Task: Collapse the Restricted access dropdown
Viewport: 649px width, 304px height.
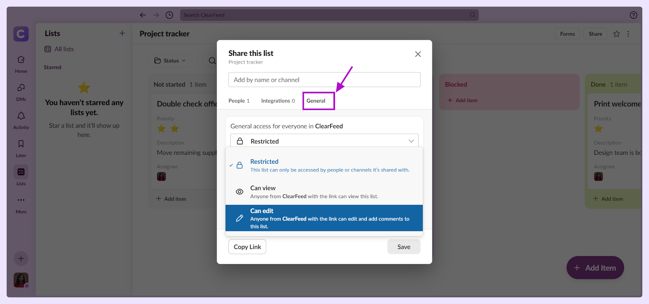Action: 324,141
